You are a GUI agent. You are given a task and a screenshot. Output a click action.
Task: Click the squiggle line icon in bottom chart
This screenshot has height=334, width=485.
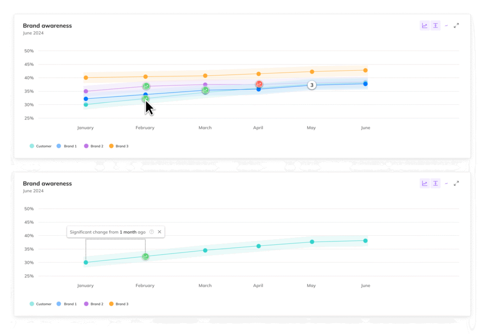(446, 184)
